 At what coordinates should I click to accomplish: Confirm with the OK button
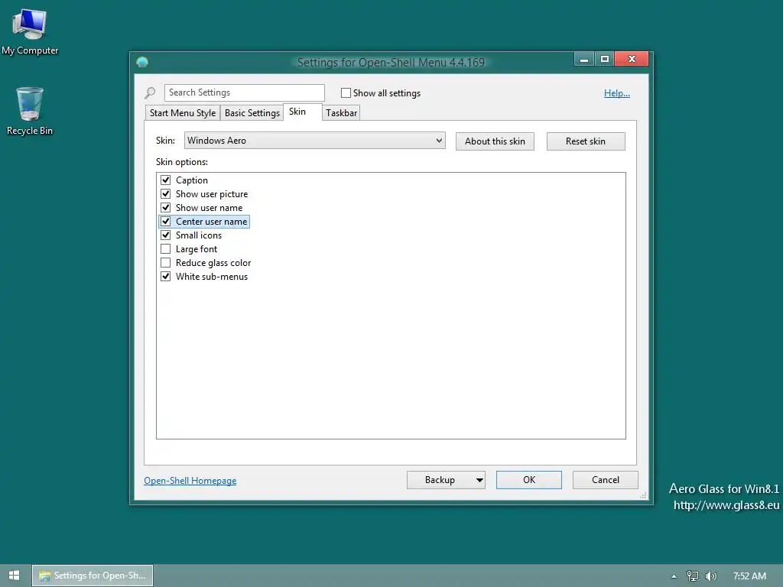pyautogui.click(x=529, y=480)
